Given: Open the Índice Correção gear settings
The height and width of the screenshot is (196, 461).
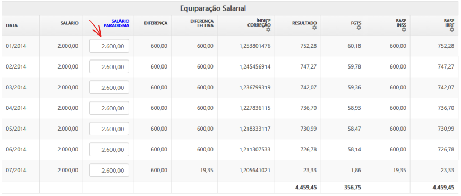Looking at the screenshot, I should pyautogui.click(x=268, y=30).
